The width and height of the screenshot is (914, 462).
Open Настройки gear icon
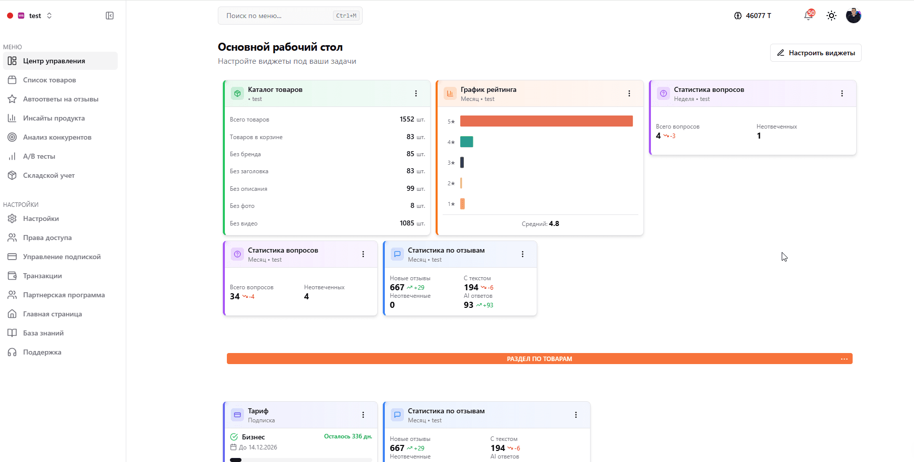(12, 218)
